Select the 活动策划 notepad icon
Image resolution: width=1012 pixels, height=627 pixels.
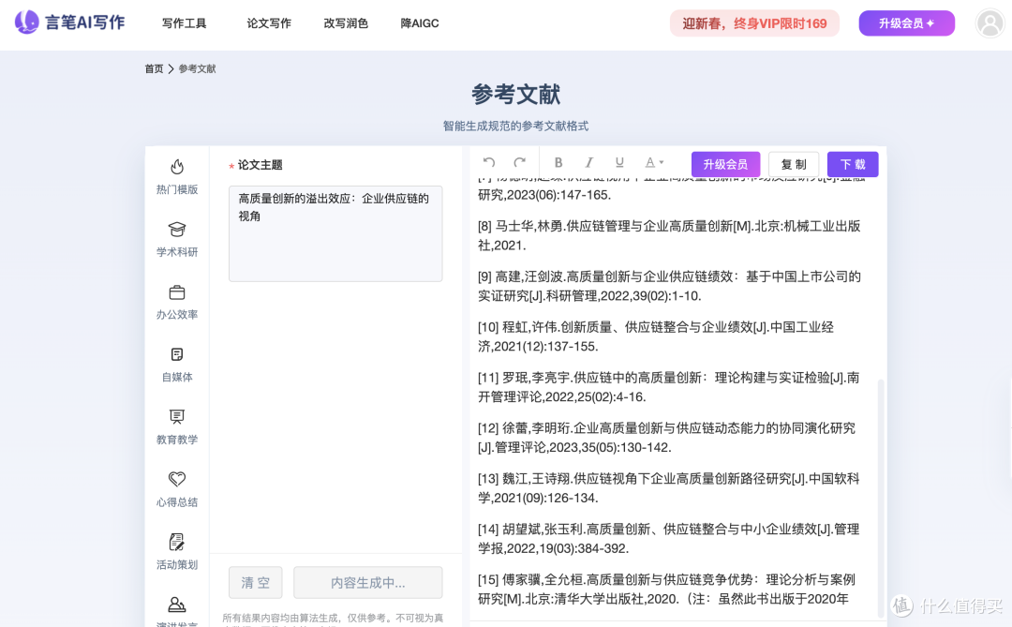click(177, 542)
